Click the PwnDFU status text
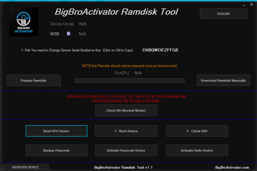The image size is (257, 171). click(122, 73)
